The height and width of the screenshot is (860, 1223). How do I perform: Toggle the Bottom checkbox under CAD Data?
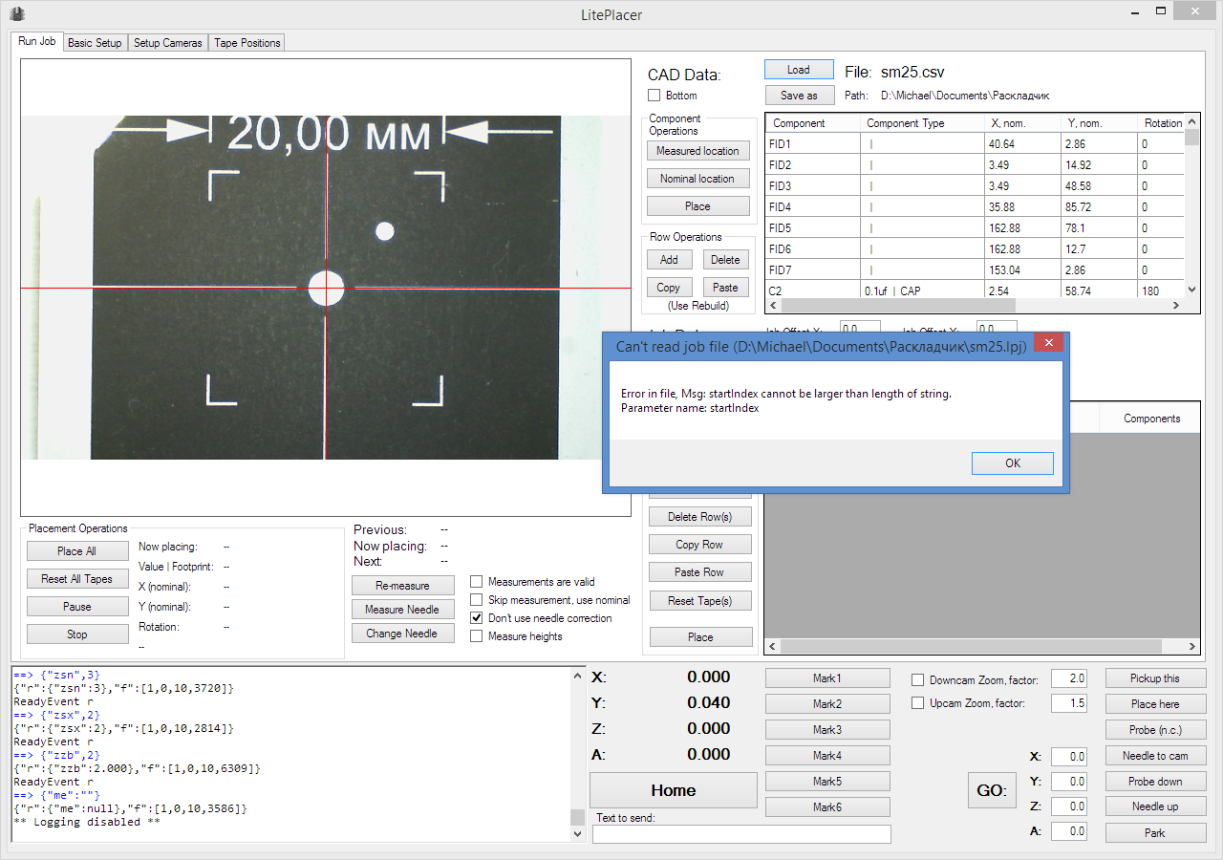(x=654, y=96)
